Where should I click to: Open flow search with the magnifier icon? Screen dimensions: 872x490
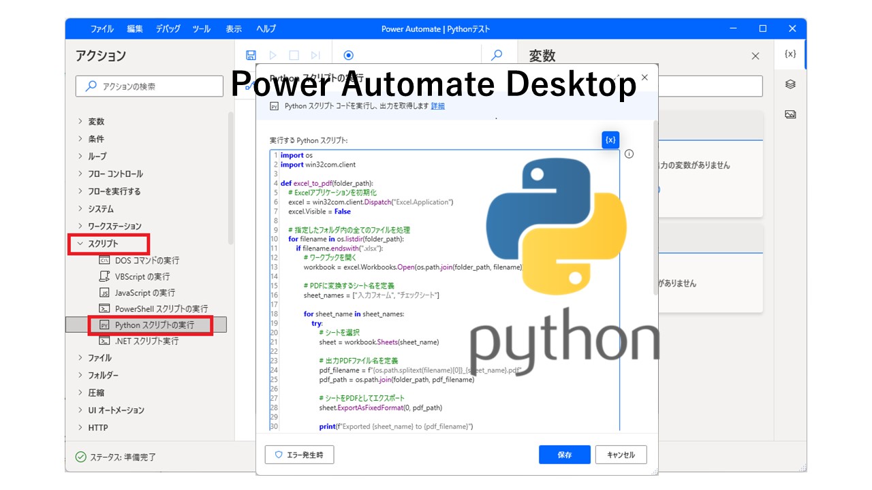(496, 54)
